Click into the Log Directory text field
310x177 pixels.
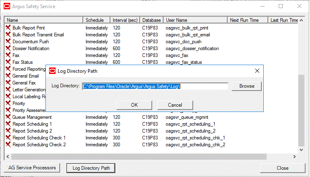pyautogui.click(x=155, y=86)
